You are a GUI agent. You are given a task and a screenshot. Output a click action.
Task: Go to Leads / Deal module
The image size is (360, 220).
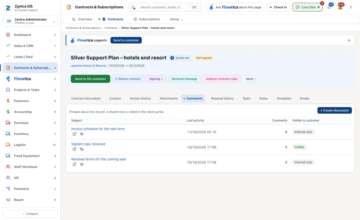pyautogui.click(x=30, y=57)
